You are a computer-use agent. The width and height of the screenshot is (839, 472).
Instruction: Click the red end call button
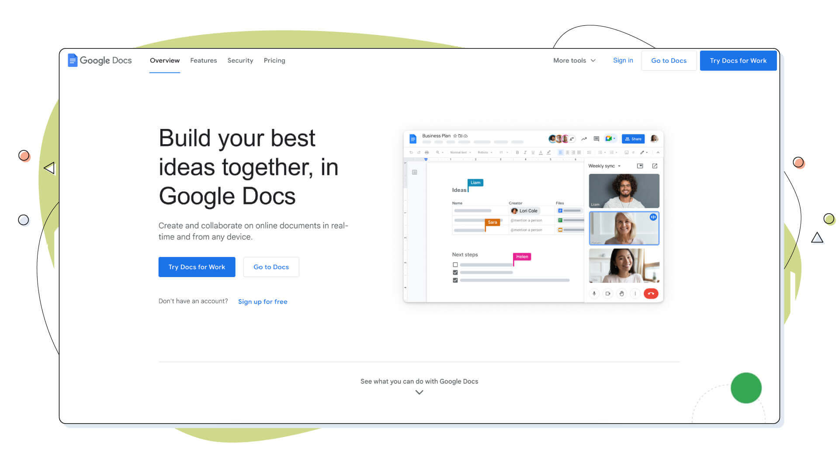651,294
